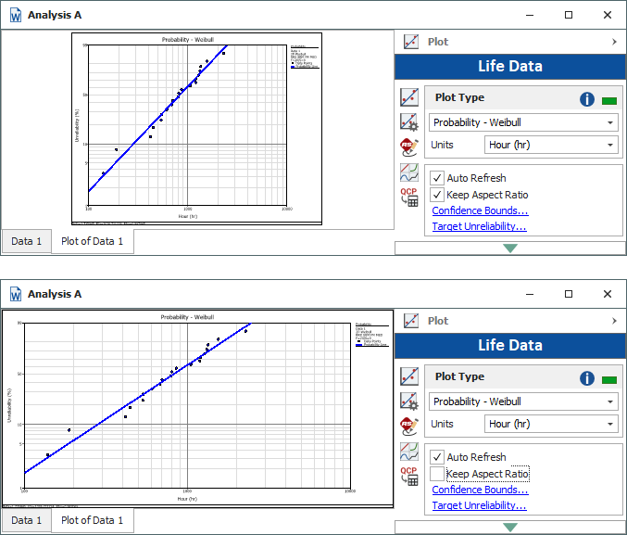
Task: Click RS Draw icon in lower window
Action: click(x=408, y=426)
